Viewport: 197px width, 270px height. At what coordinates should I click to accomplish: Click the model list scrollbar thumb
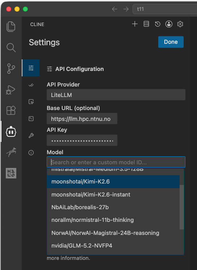[182, 207]
